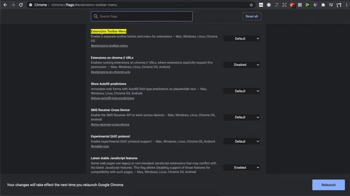Bookmark this page with the star icon
350x196 pixels.
pos(252,5)
